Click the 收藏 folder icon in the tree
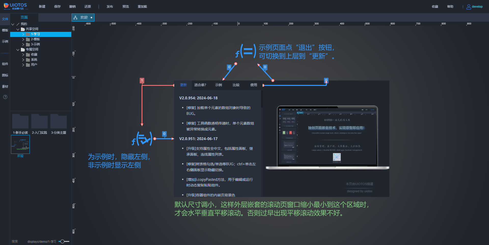Viewport: 489px width, 245px height. tap(28, 55)
